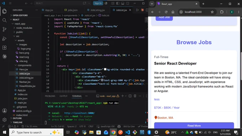Toggle the secondary sidebar layout icon

coord(128,3)
